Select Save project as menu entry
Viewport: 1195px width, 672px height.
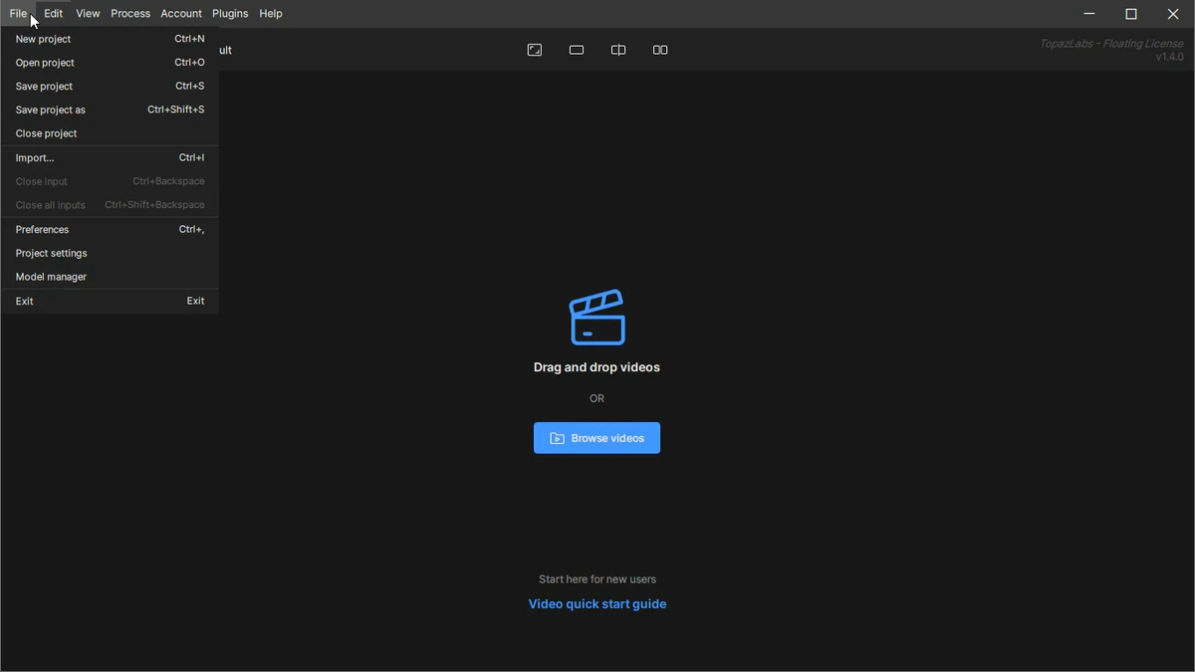point(110,111)
